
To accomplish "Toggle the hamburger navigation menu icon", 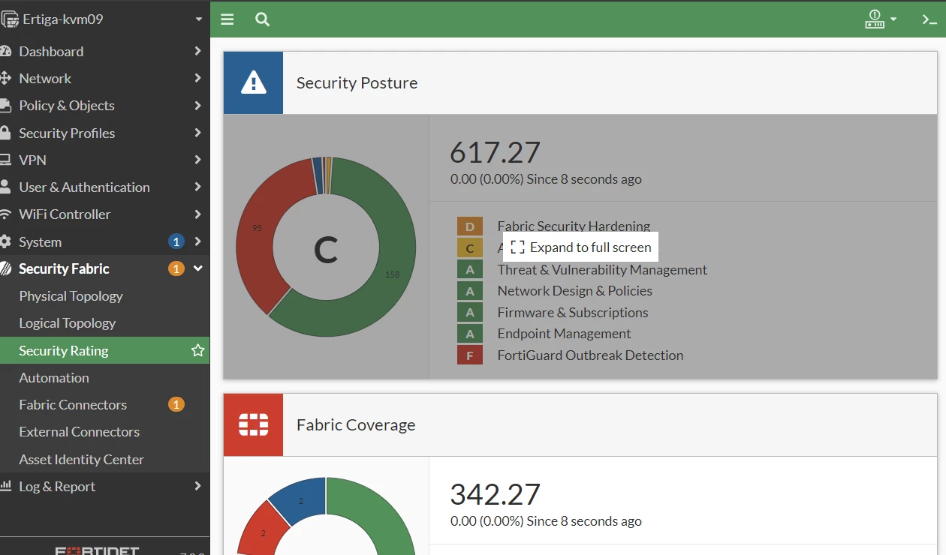I will click(227, 19).
